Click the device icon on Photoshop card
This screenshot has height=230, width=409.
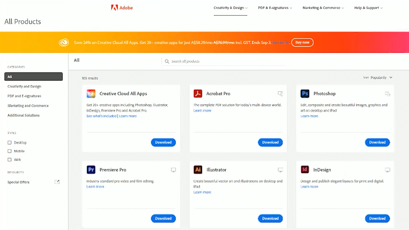387,94
